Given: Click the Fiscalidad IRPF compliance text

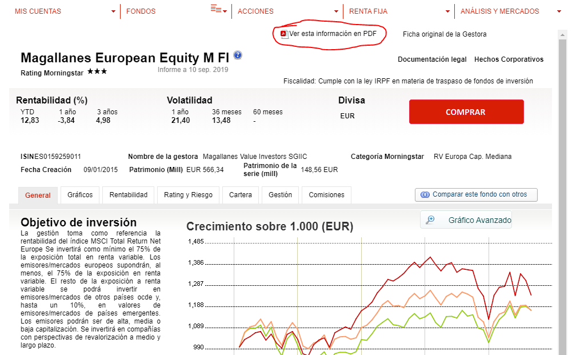Looking at the screenshot, I should 408,81.
